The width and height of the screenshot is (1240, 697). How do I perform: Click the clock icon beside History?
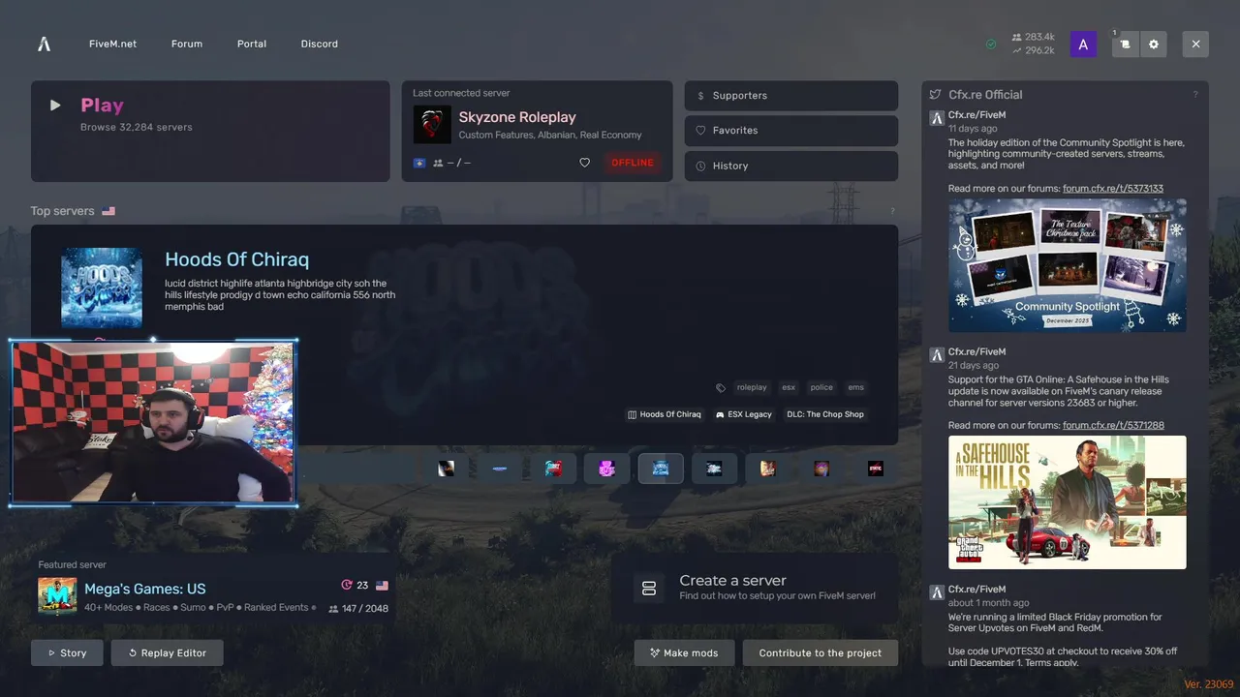pos(700,166)
